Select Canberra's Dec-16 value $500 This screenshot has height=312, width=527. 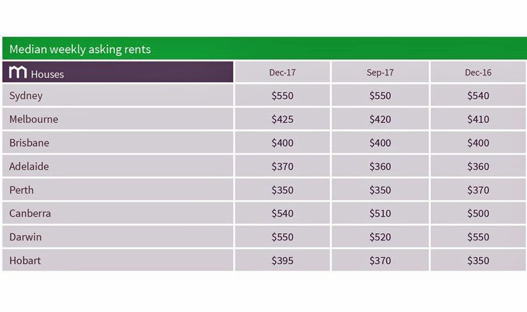(x=478, y=213)
